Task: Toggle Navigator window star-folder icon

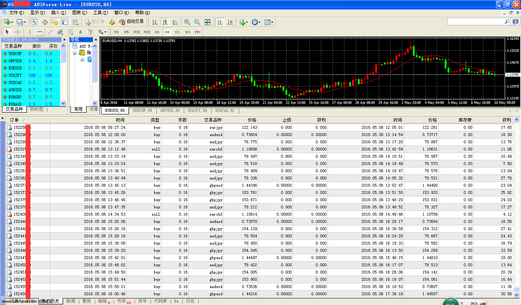Action: click(55, 22)
